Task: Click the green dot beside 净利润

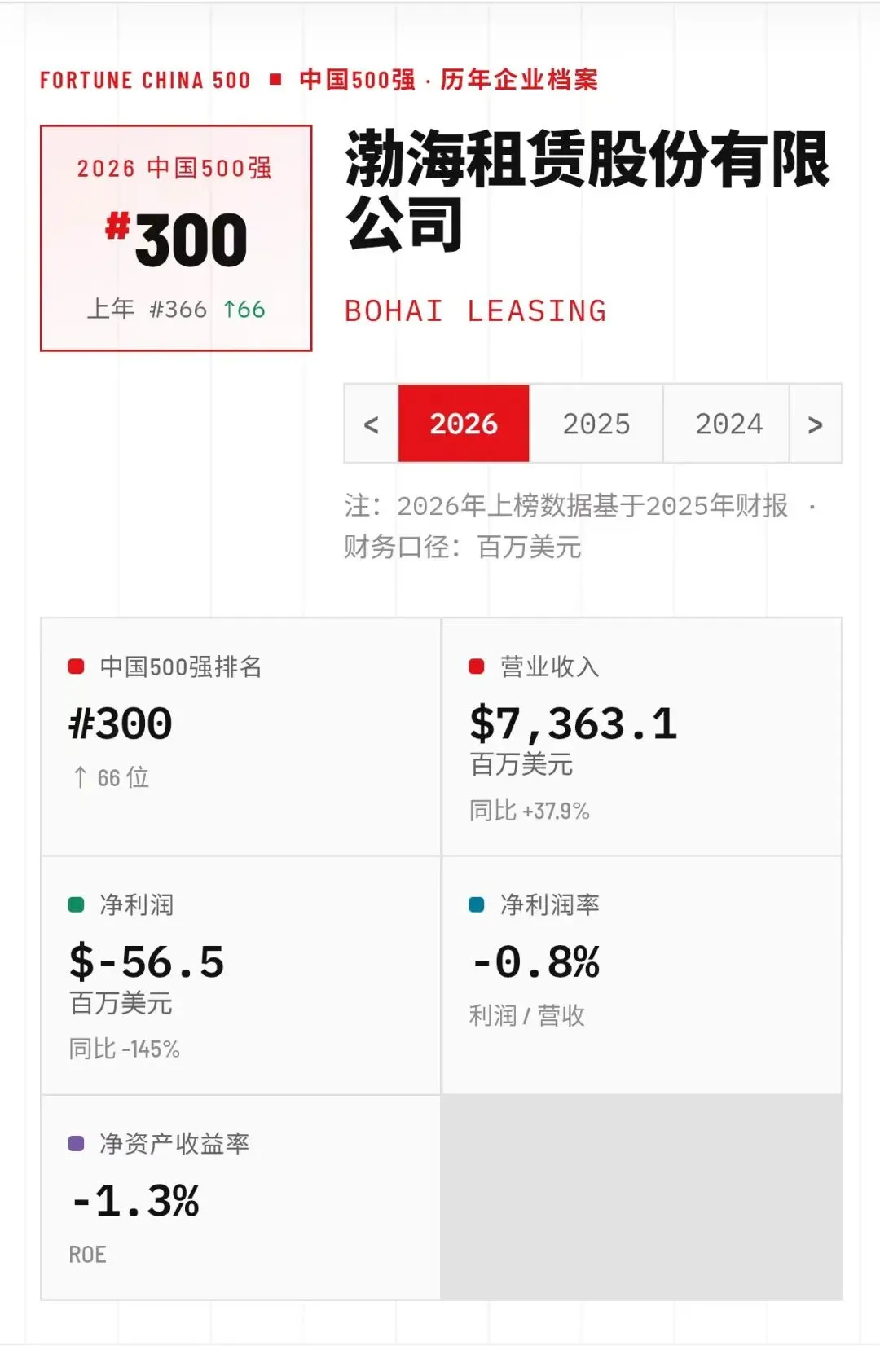Action: [x=76, y=904]
